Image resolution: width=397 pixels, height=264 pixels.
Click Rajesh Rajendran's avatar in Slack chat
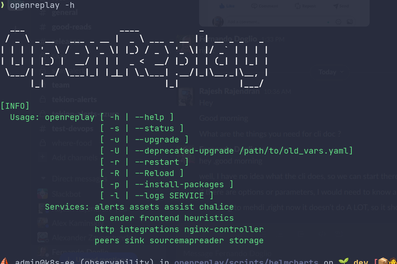tap(186, 97)
